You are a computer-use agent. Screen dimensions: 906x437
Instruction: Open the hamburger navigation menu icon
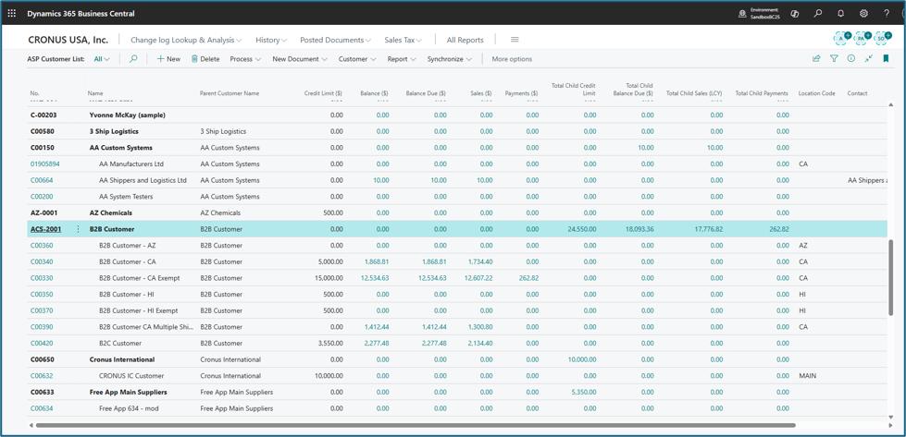click(515, 40)
